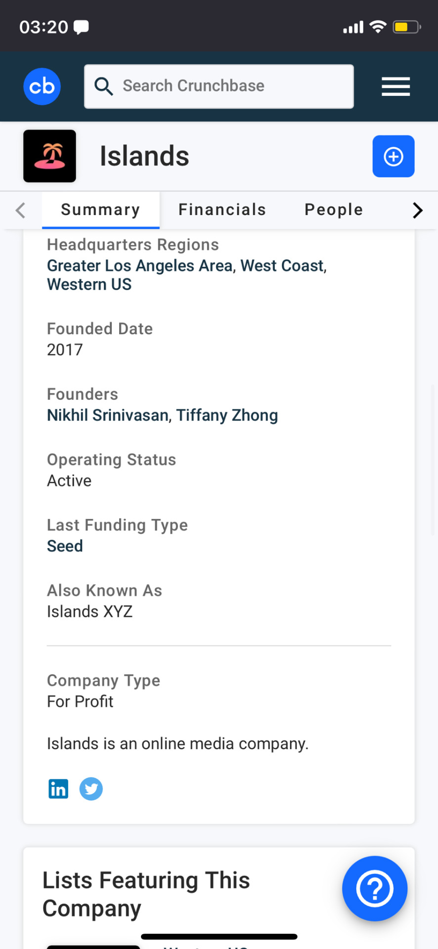Image resolution: width=438 pixels, height=949 pixels.
Task: Open the blue help question mark button
Action: tap(375, 889)
